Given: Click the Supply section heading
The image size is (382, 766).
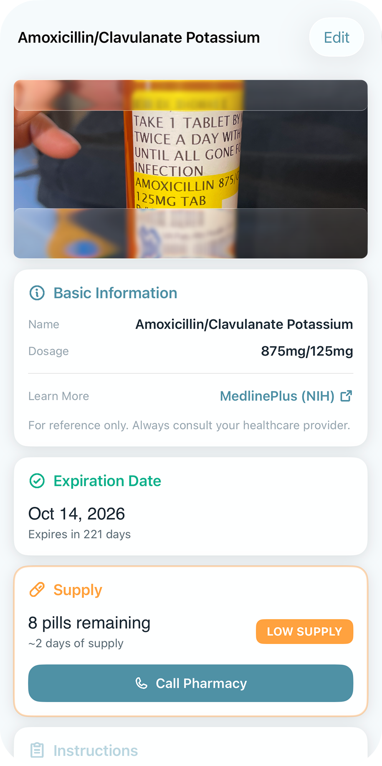Looking at the screenshot, I should pos(78,590).
